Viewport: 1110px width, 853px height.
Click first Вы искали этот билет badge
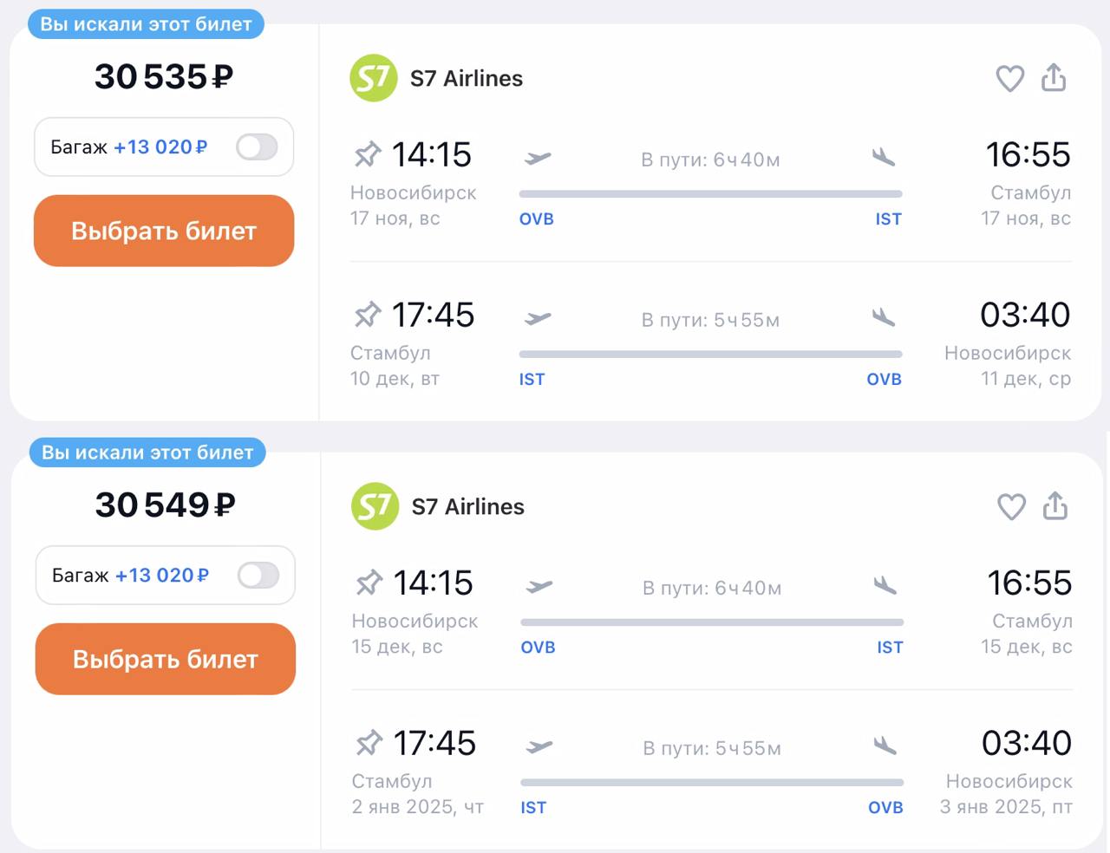point(146,24)
